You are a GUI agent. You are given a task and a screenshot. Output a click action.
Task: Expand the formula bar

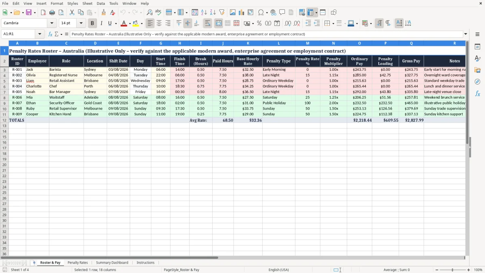pos(466,34)
